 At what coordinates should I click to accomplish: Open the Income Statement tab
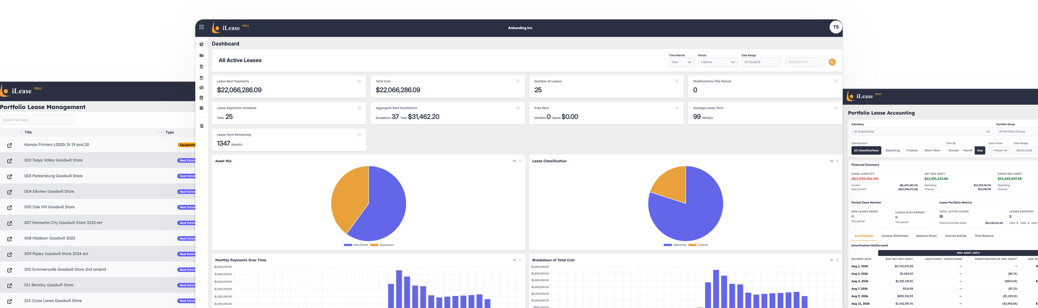[x=895, y=236]
